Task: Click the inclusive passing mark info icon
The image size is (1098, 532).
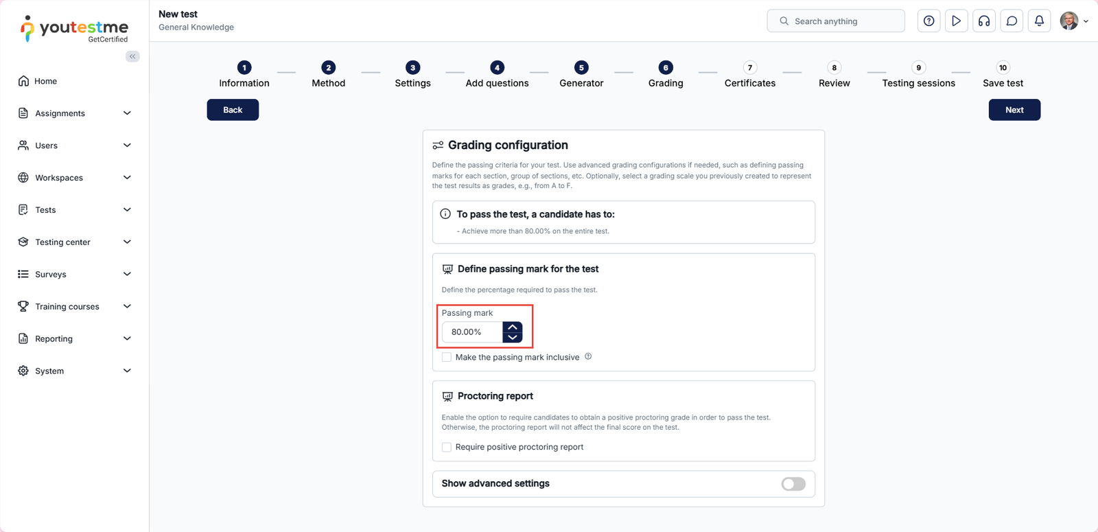Action: coord(588,356)
